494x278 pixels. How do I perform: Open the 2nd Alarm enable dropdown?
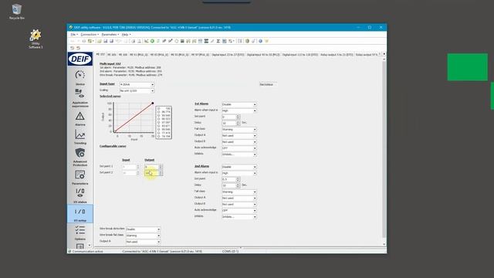tap(239, 167)
